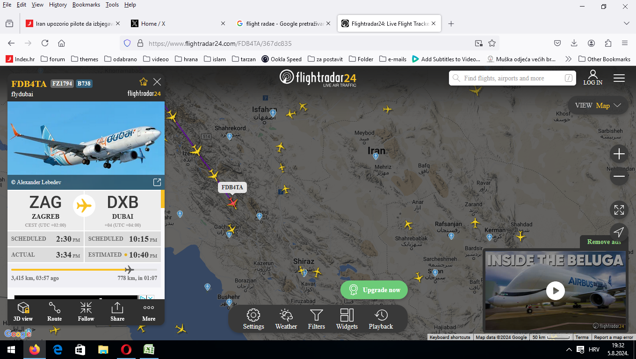Image resolution: width=636 pixels, height=359 pixels.
Task: Click the Remove ads button
Action: pyautogui.click(x=604, y=242)
